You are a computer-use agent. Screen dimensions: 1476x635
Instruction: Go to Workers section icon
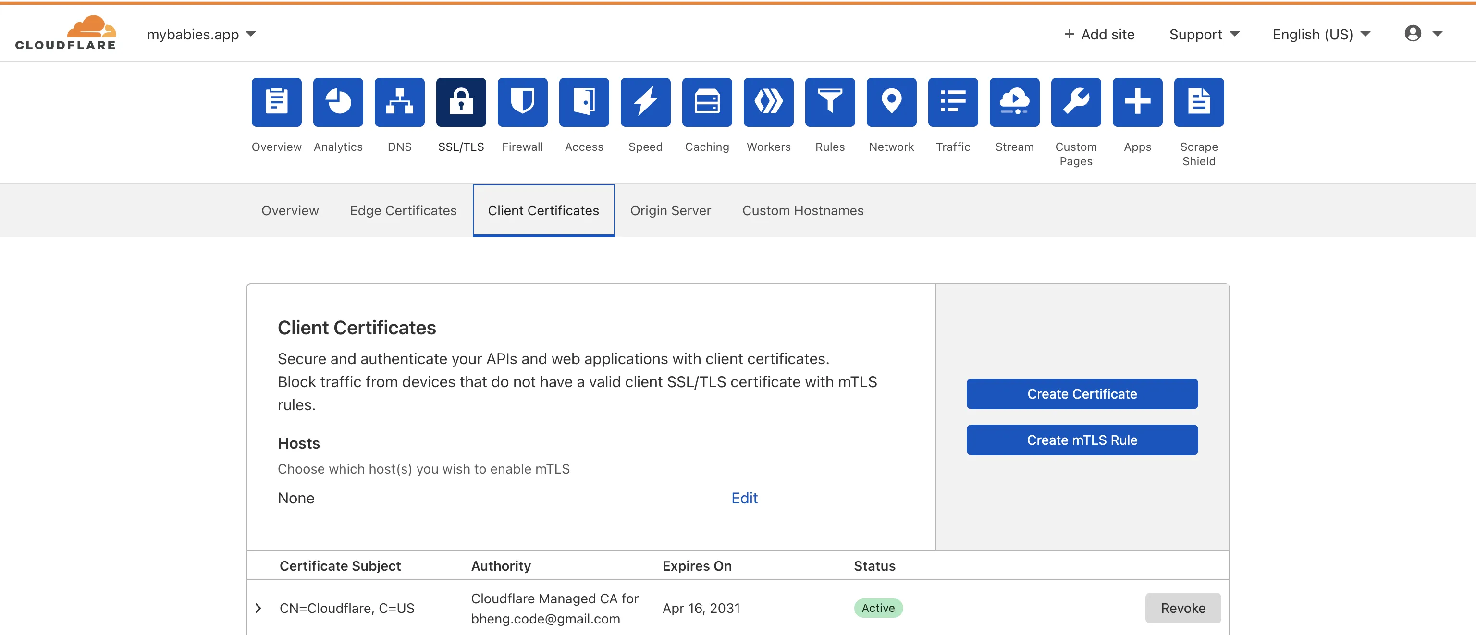point(768,102)
